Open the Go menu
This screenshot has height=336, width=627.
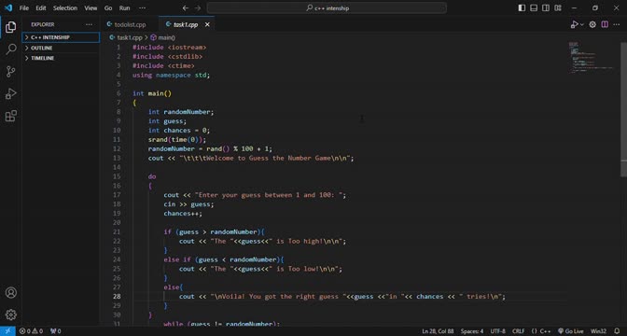pyautogui.click(x=108, y=8)
